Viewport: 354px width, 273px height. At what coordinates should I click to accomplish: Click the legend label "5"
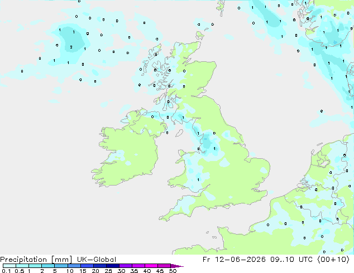click(55, 271)
